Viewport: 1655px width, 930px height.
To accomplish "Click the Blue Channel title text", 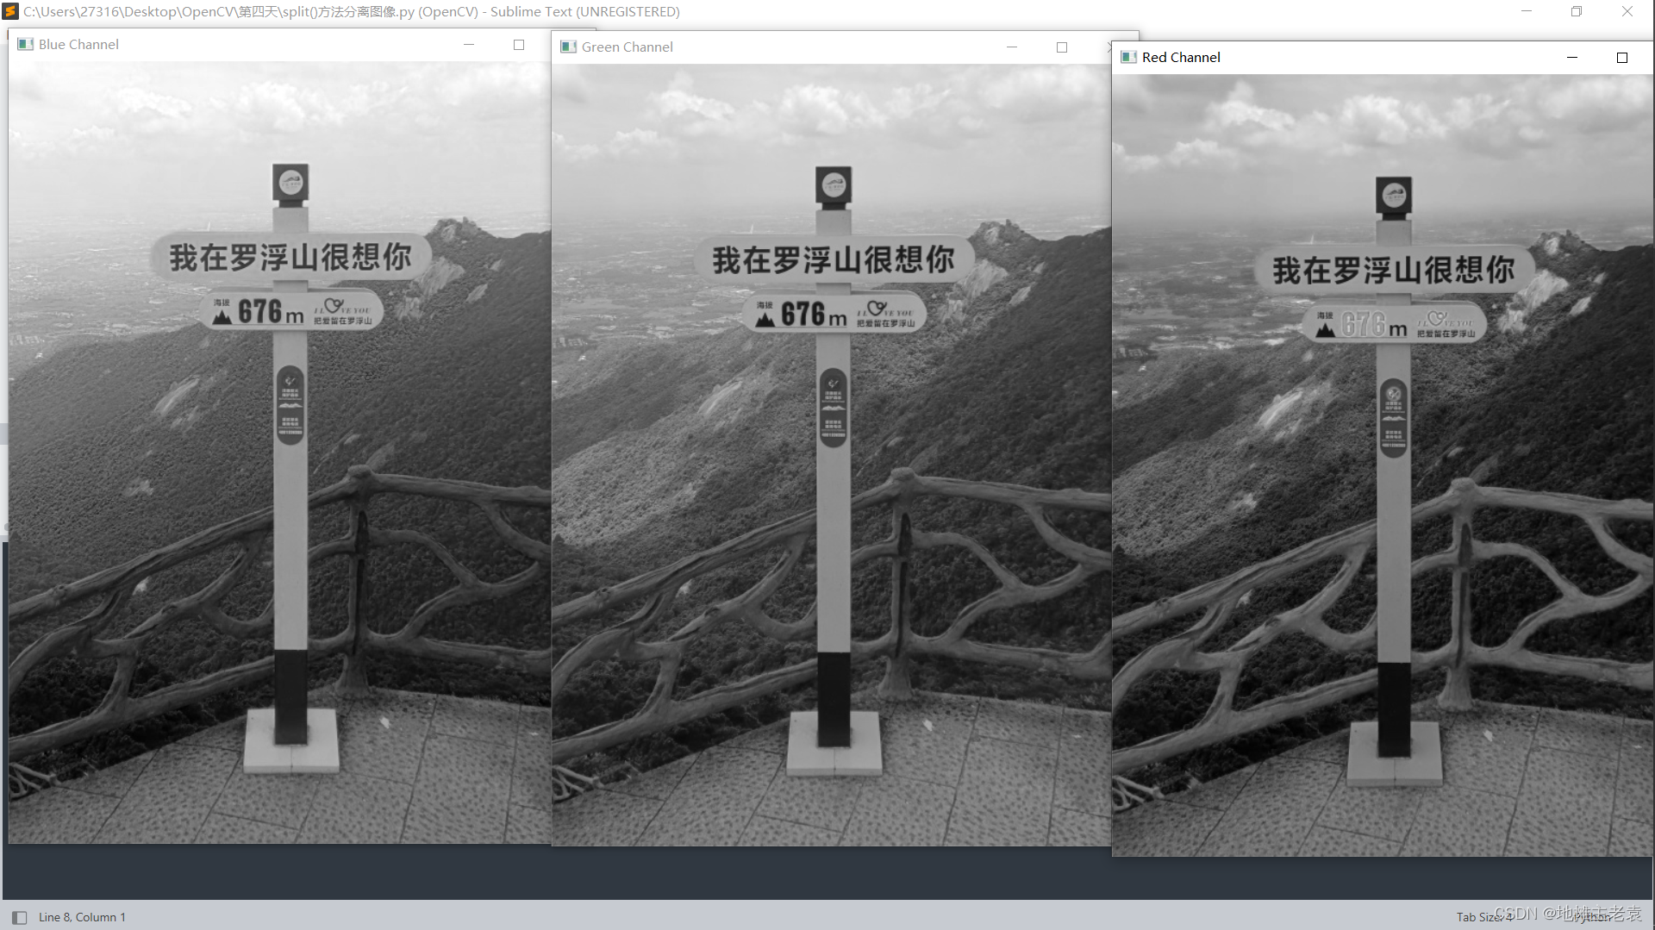I will coord(78,44).
